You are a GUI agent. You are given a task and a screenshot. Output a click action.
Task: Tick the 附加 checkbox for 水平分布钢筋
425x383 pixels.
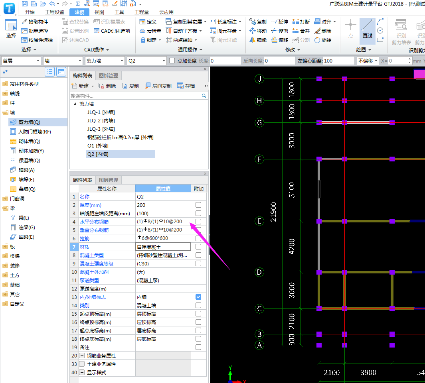(x=198, y=222)
